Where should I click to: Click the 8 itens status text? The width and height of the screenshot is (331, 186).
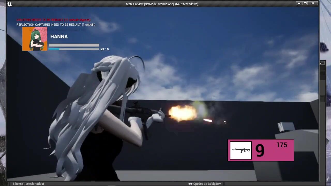pos(28,184)
